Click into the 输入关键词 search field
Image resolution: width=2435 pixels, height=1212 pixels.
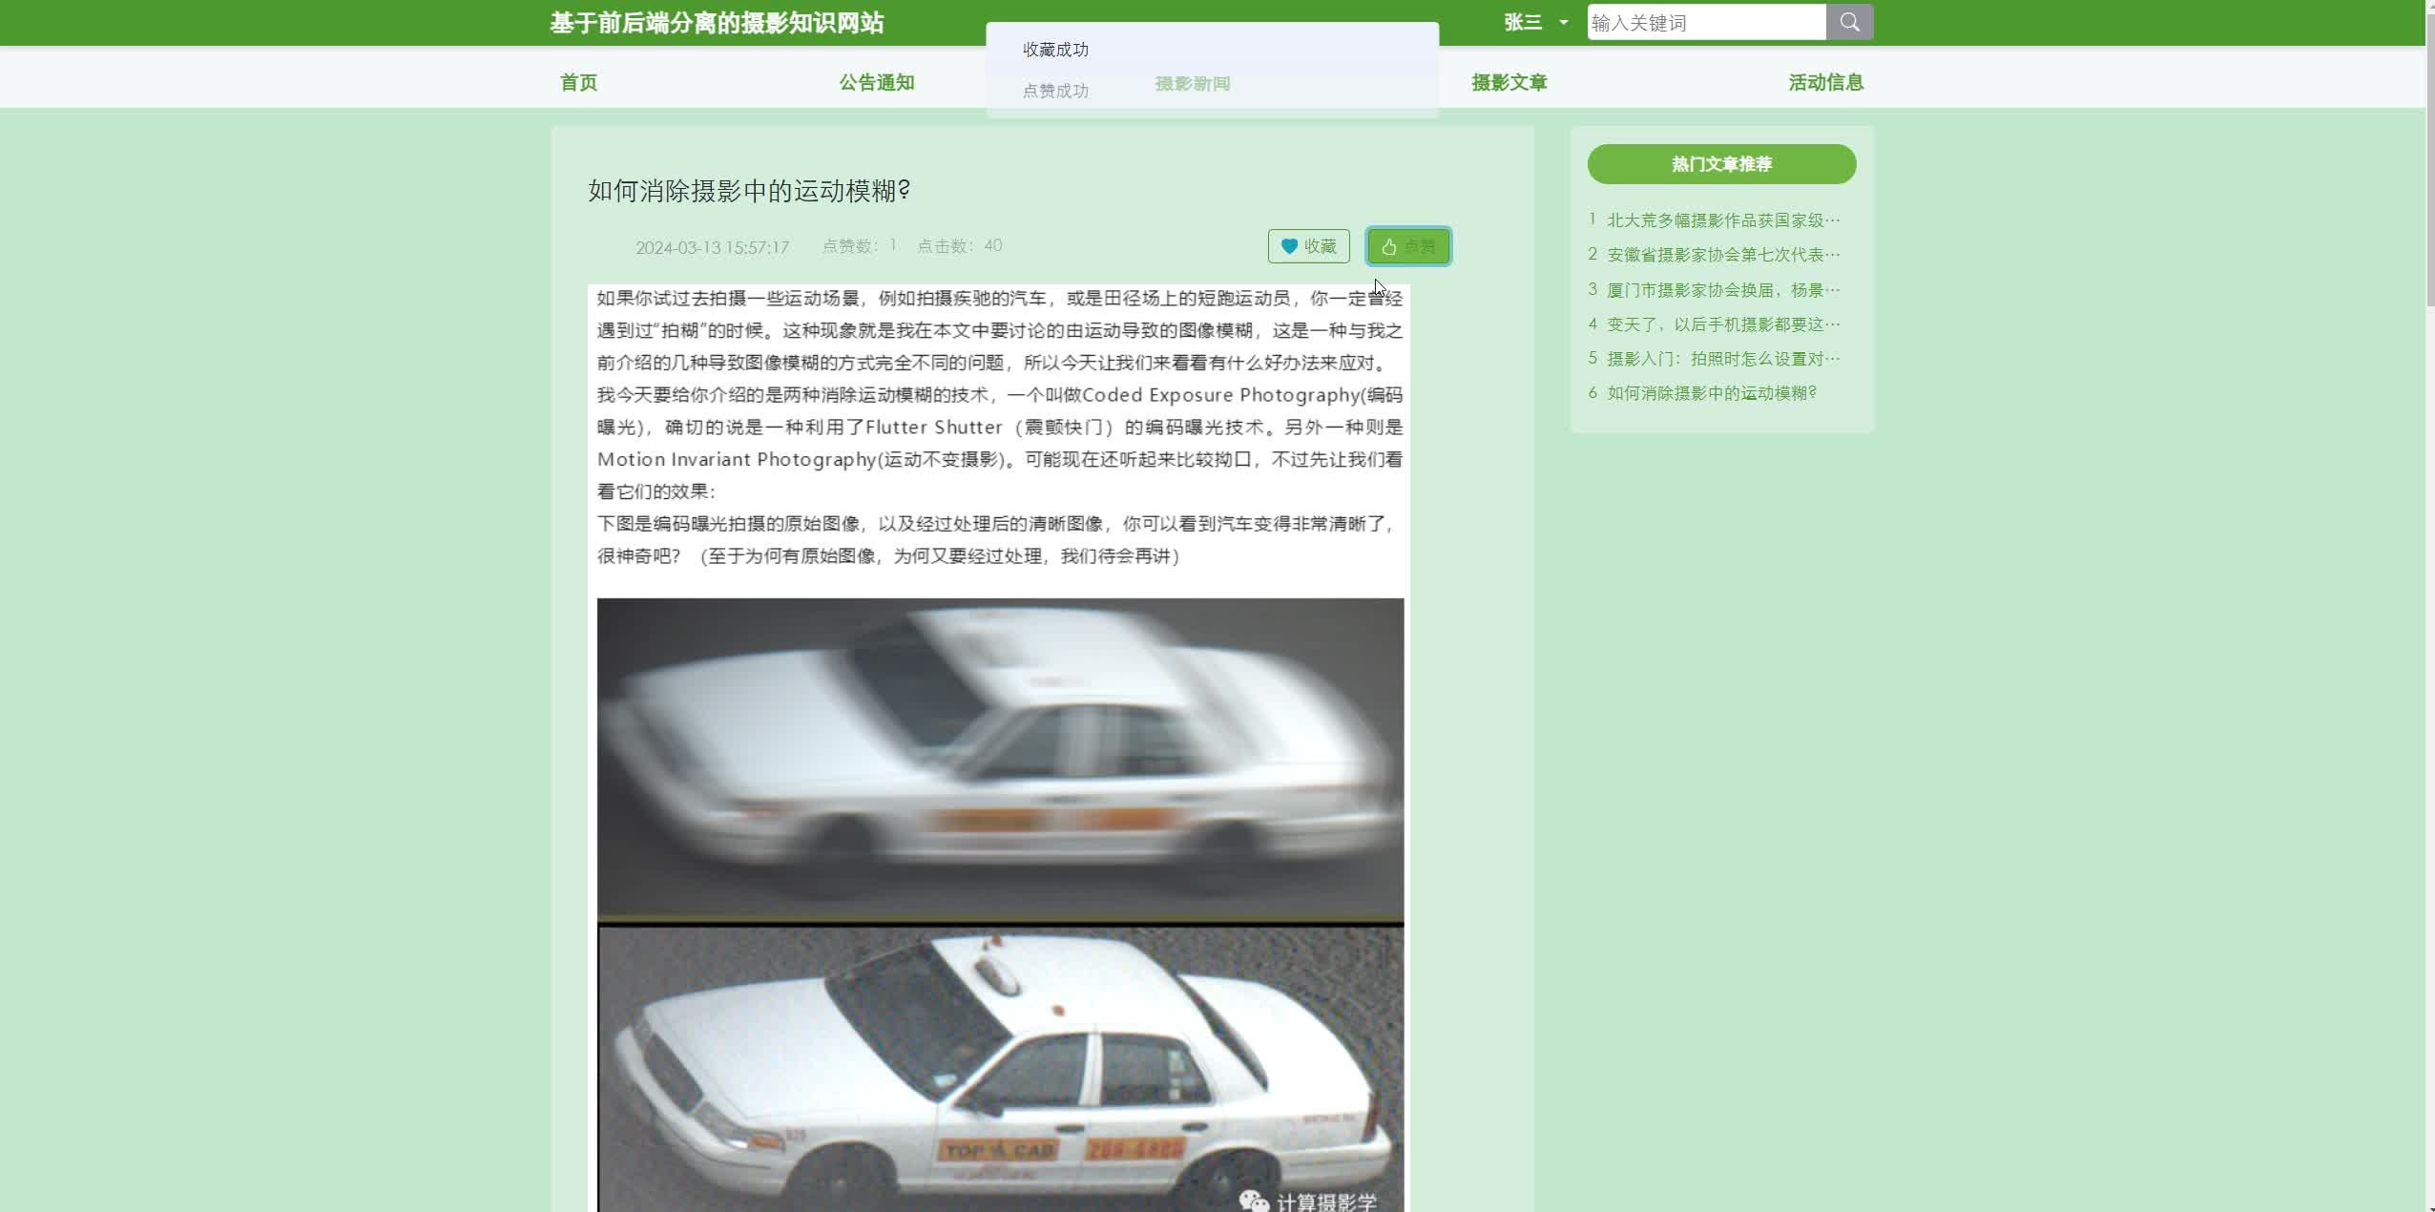[x=1706, y=22]
